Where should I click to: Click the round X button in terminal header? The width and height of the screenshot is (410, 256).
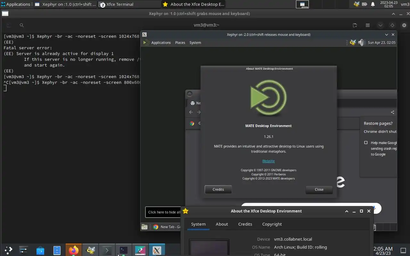(x=404, y=25)
